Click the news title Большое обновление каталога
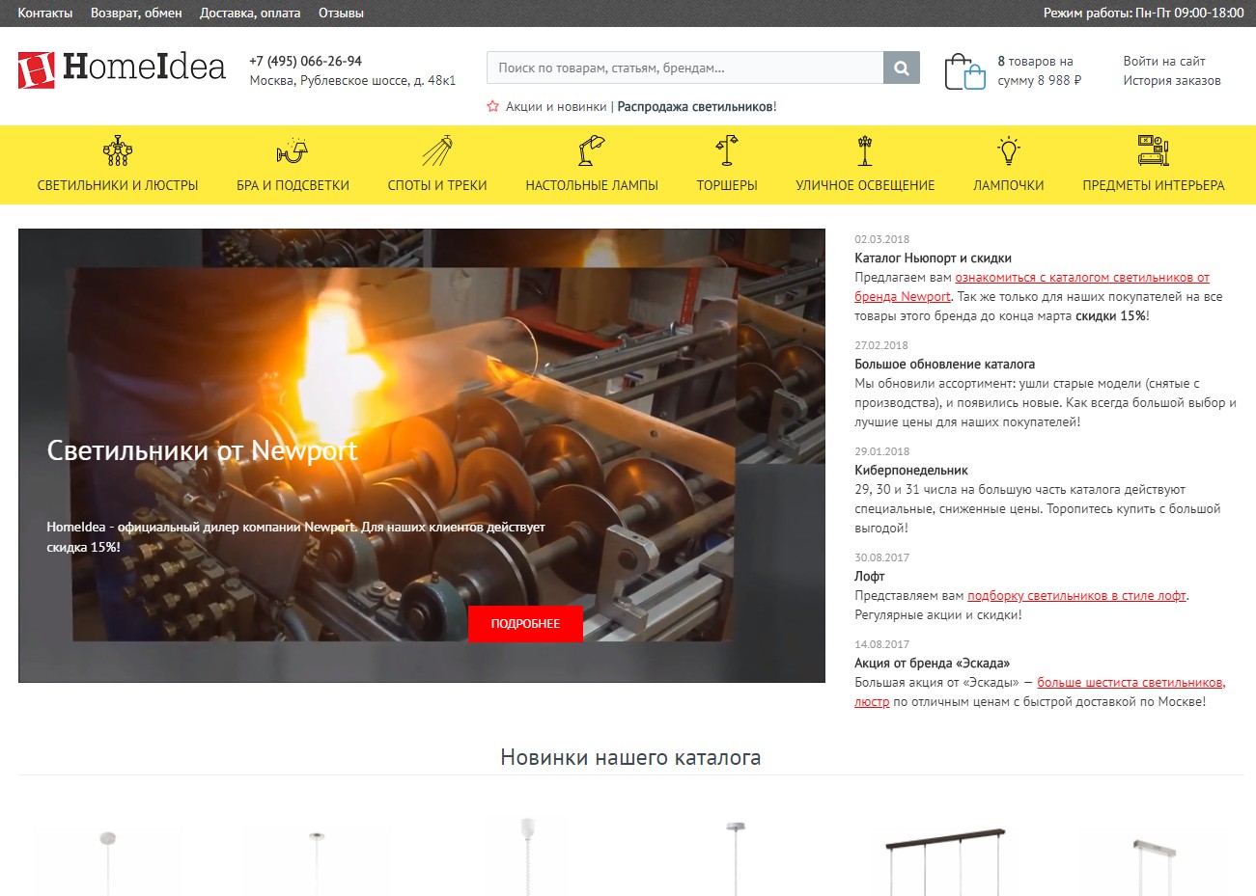This screenshot has width=1256, height=896. click(944, 365)
